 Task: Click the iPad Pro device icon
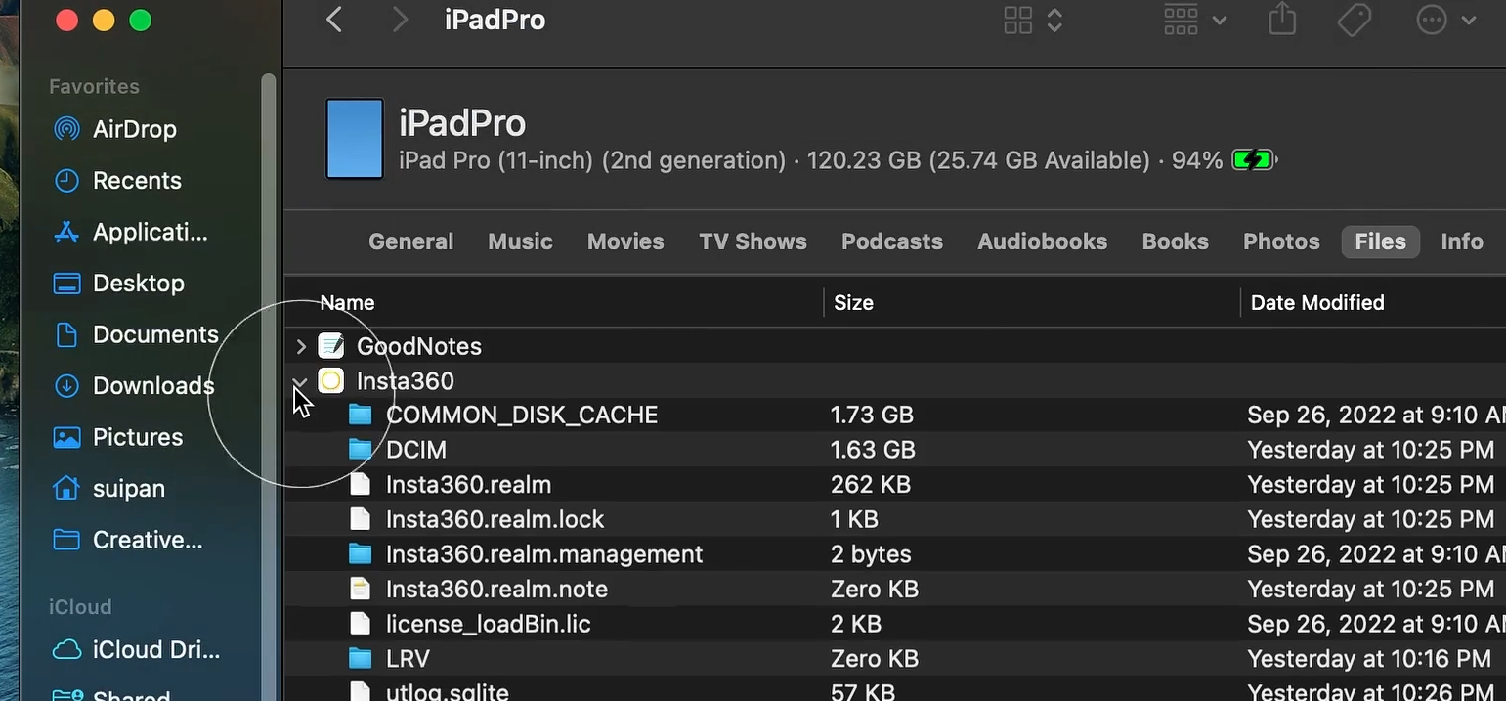tap(354, 138)
